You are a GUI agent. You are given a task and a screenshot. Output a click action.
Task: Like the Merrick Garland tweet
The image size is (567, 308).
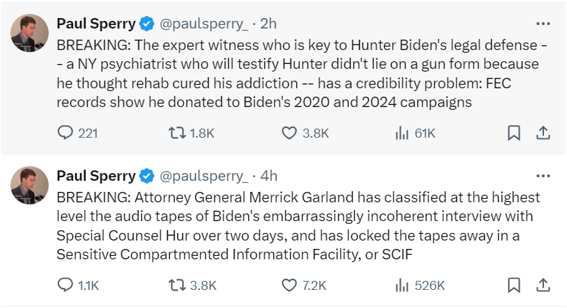tap(291, 284)
